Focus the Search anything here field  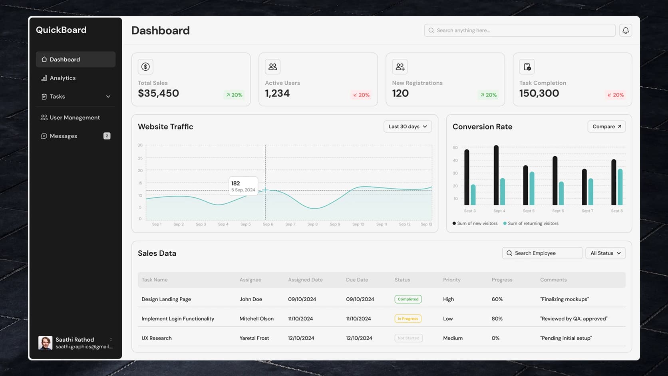[519, 30]
